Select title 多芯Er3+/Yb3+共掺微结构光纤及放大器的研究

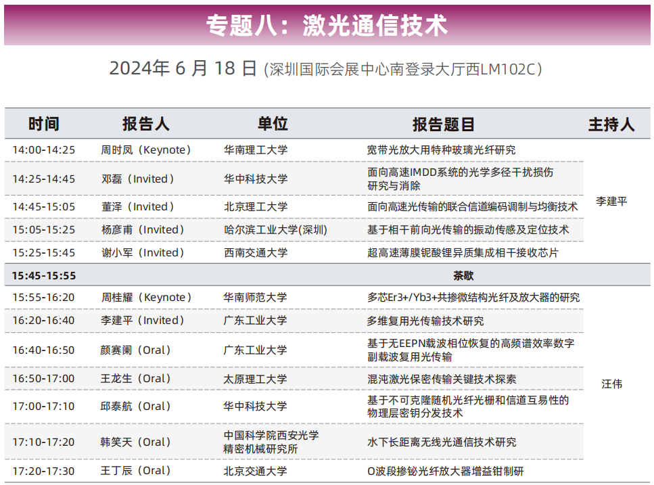click(x=473, y=298)
